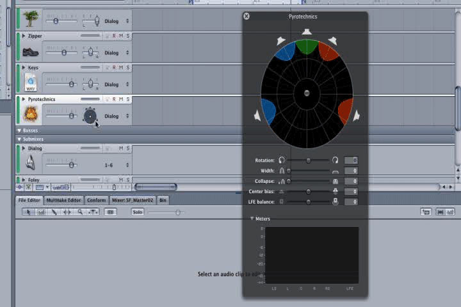Viewport: 461px width, 307px height.
Task: Expand the Keys track disclosure triangle
Action: tap(24, 68)
